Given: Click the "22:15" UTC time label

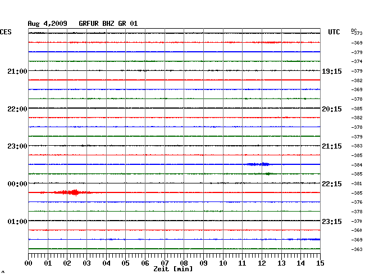Looking at the screenshot, I should pyautogui.click(x=332, y=184).
